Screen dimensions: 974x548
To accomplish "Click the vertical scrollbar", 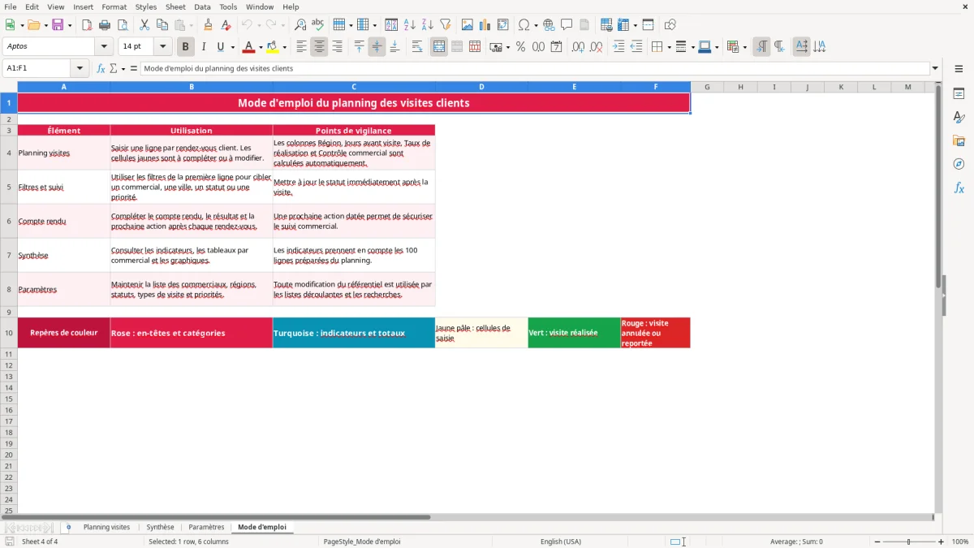I will point(938,297).
